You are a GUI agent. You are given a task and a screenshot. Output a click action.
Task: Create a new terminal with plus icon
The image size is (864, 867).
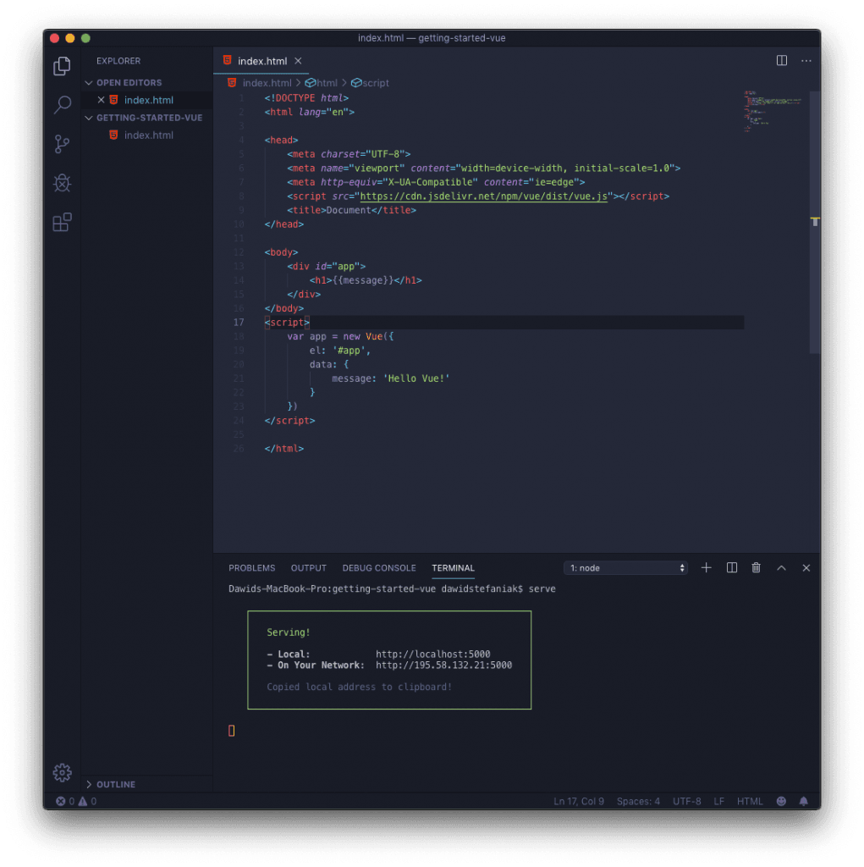point(706,567)
